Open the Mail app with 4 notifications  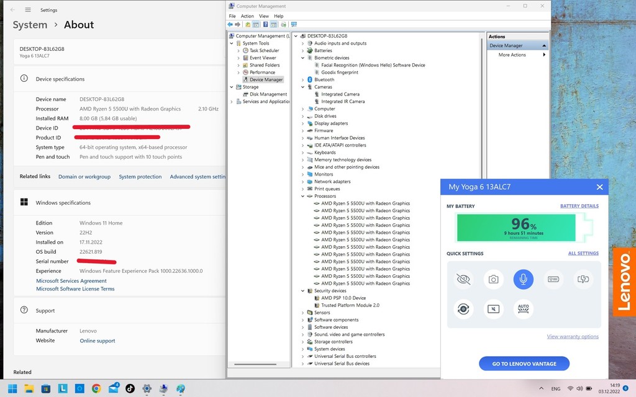(x=114, y=388)
